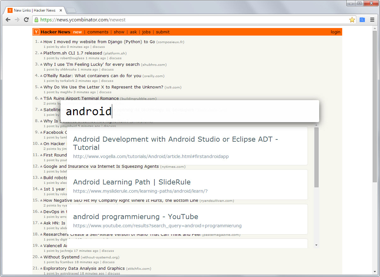Screen dimensions: 380x277
Task: Open 'Exploratory Data Analysis and Graphics' link
Action: 84,268
